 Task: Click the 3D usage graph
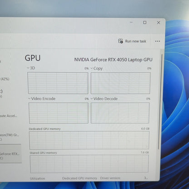tap(58, 83)
